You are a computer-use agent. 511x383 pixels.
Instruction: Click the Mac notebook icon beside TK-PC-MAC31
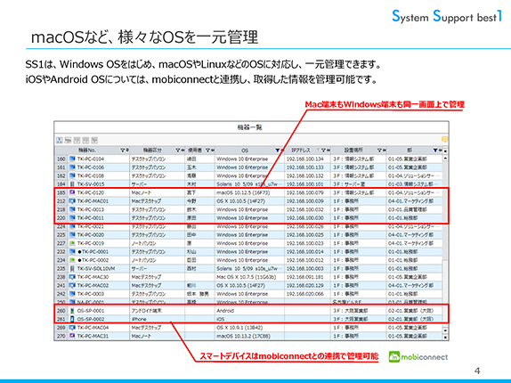tap(72, 336)
